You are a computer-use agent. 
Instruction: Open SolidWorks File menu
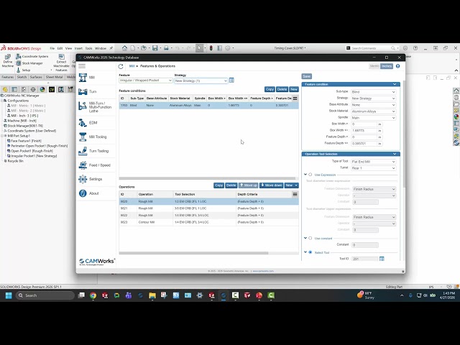pyautogui.click(x=52, y=48)
